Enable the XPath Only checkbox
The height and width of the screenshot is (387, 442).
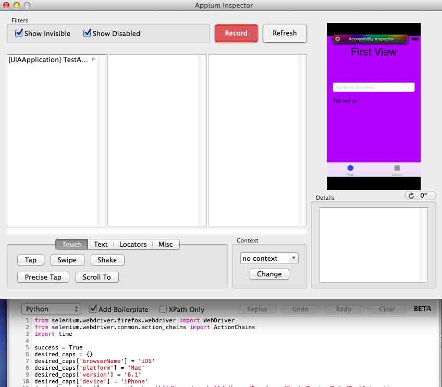(163, 309)
